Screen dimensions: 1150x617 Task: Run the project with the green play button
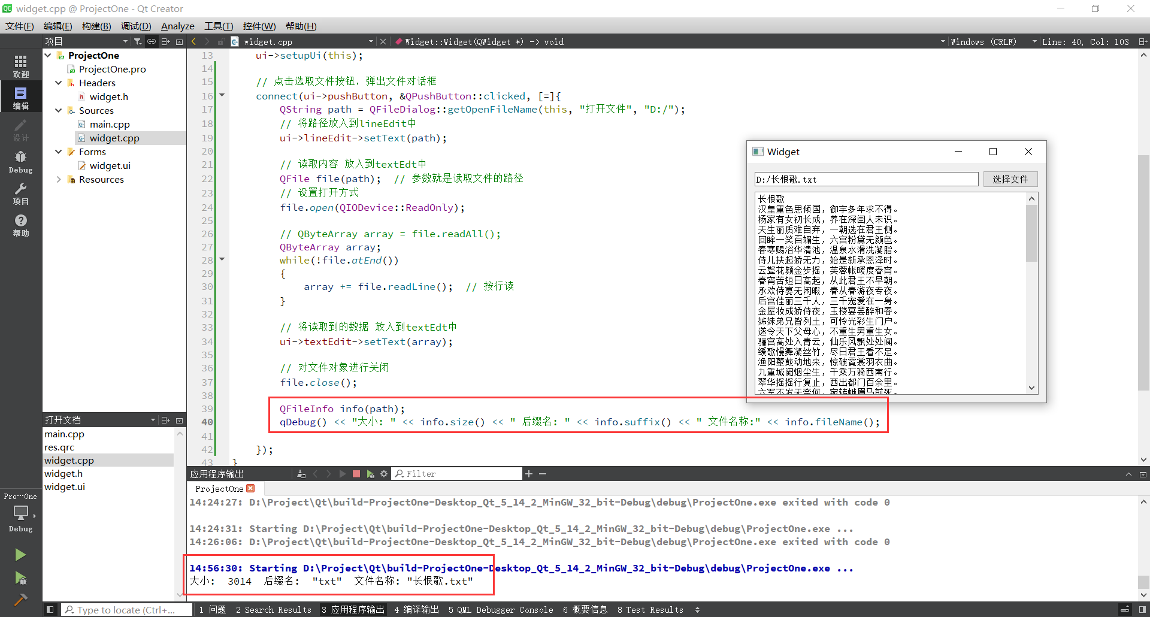[20, 555]
